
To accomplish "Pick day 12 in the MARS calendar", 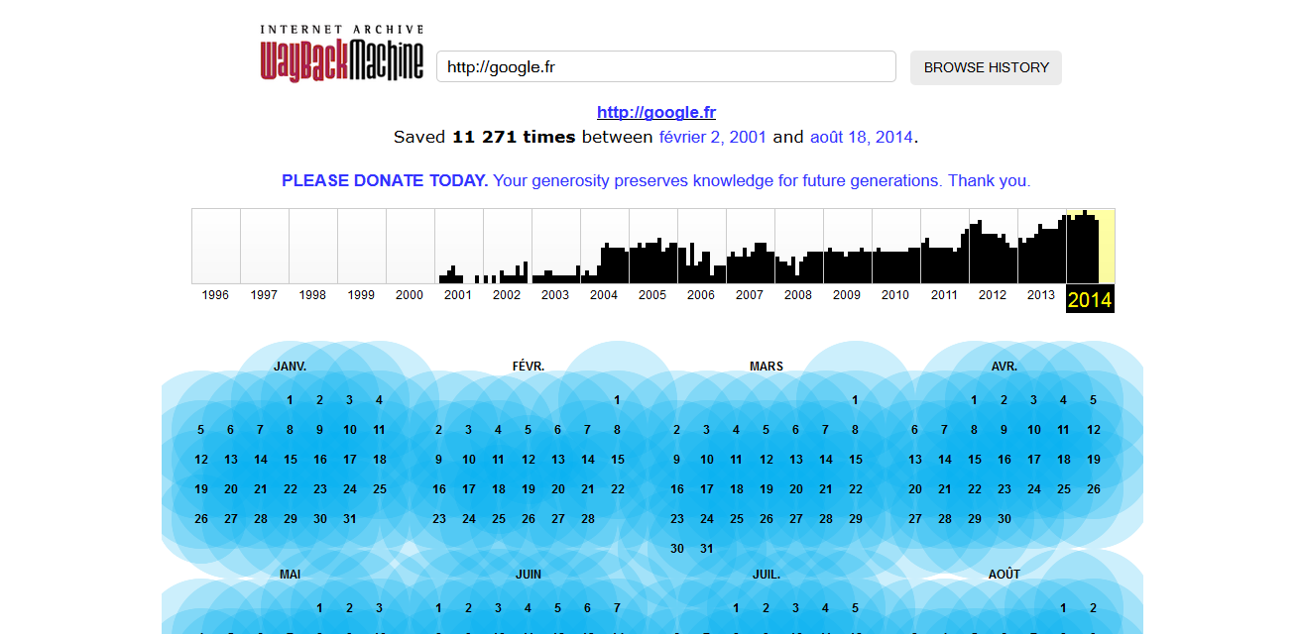I will pyautogui.click(x=767, y=460).
